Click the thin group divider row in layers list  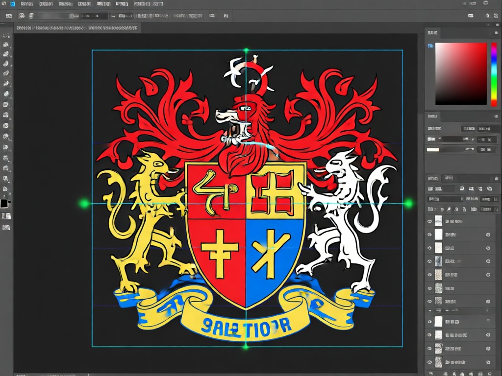(x=460, y=310)
